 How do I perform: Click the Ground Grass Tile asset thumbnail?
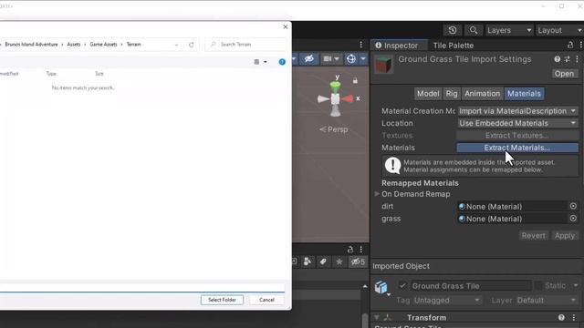(x=383, y=65)
